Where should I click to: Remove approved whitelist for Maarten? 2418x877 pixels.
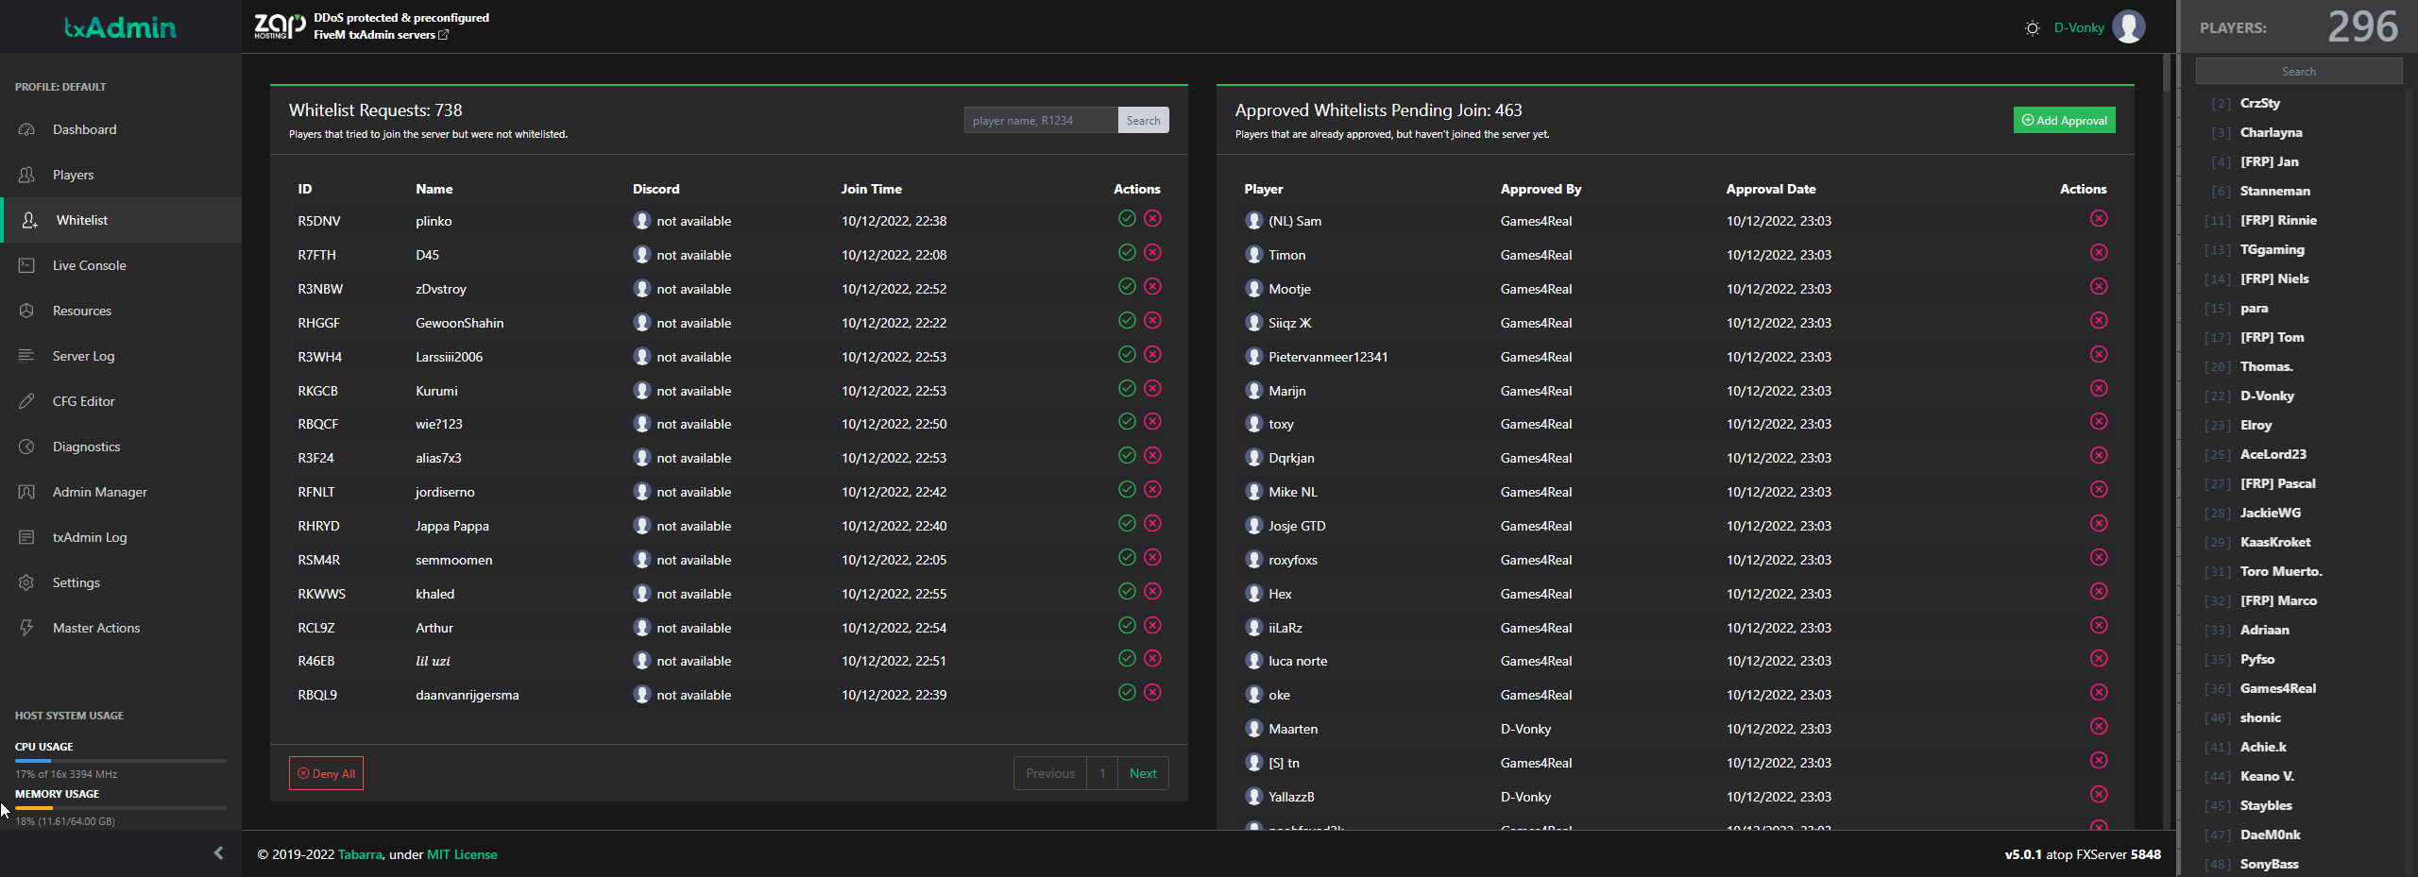pyautogui.click(x=2098, y=727)
